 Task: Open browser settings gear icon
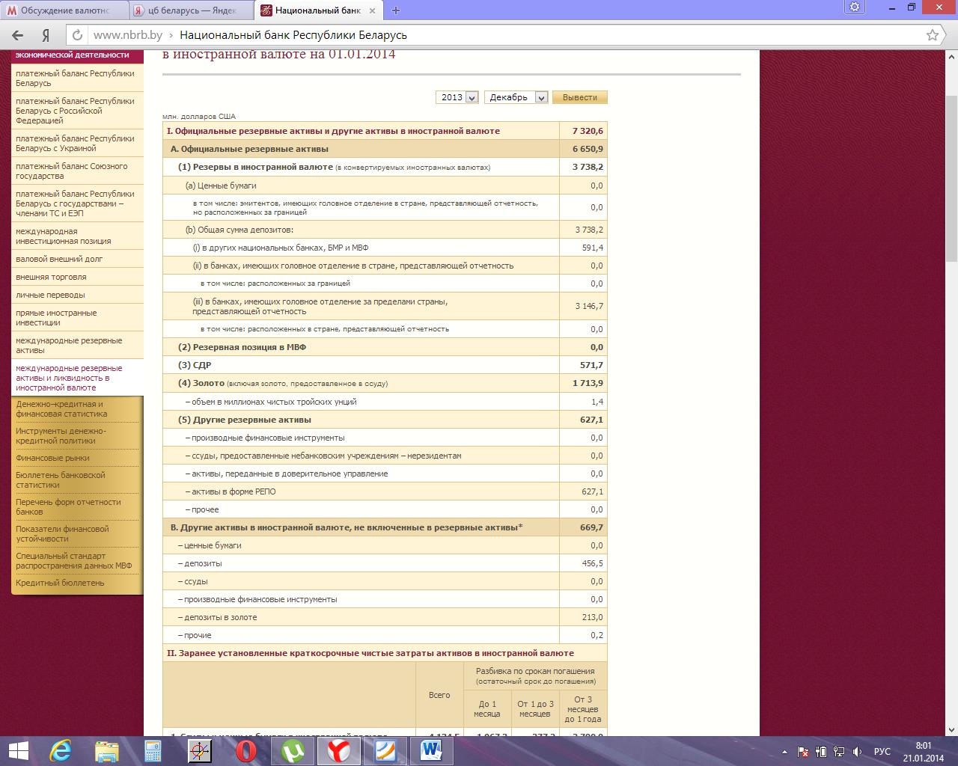[x=855, y=7]
